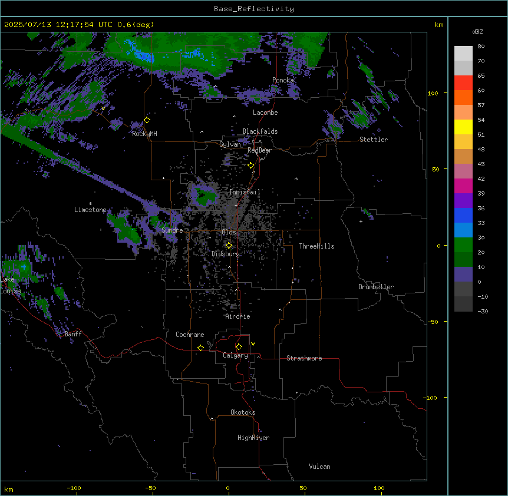The width and height of the screenshot is (508, 496).
Task: Click the yellow diamond marker below RedDeer
Action: coord(251,166)
